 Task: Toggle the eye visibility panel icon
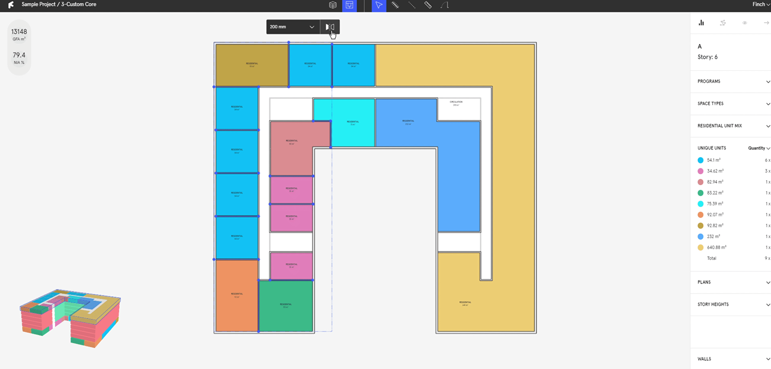(745, 23)
